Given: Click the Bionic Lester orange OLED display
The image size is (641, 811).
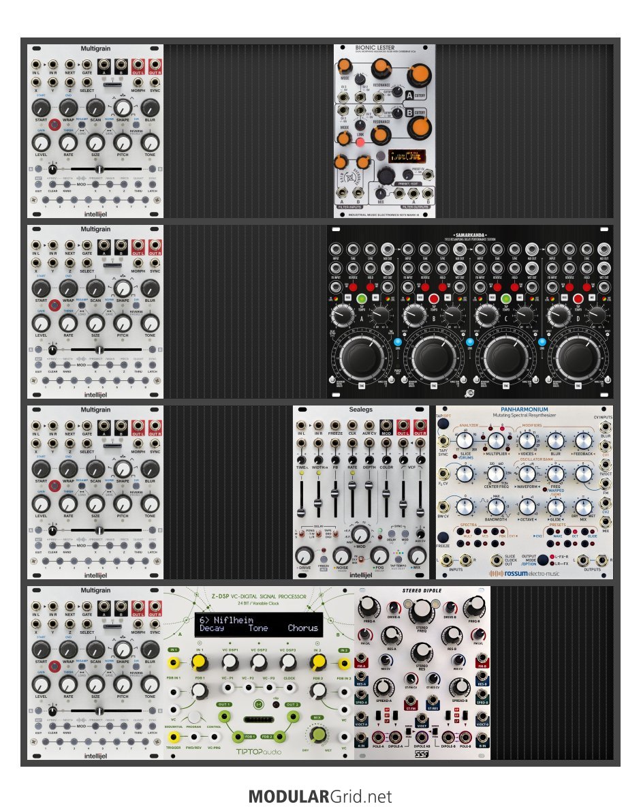Looking at the screenshot, I should click(x=407, y=155).
